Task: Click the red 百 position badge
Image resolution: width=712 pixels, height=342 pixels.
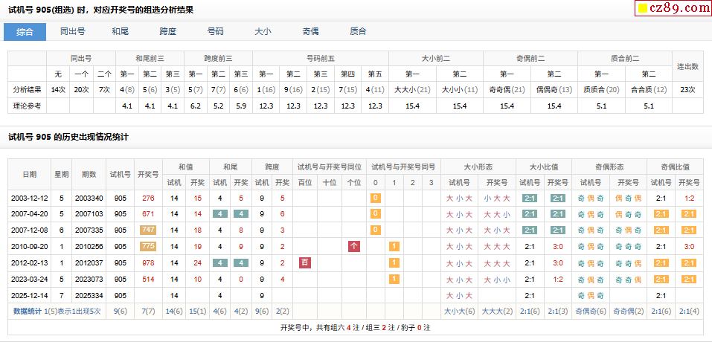Action: 304,262
